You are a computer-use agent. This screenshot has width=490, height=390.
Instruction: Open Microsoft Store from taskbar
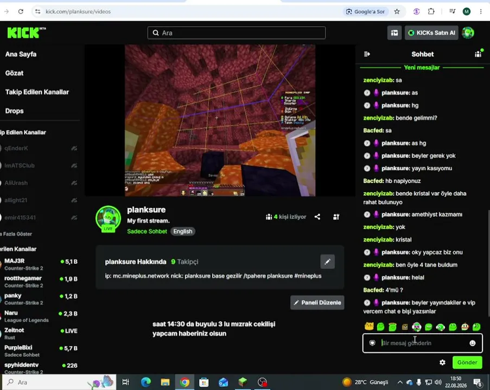[x=203, y=382]
